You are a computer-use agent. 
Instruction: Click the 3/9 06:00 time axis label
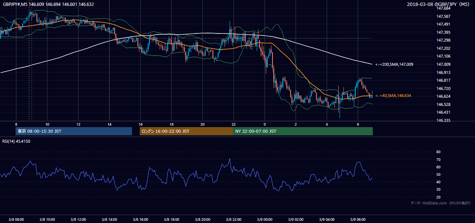358,219
